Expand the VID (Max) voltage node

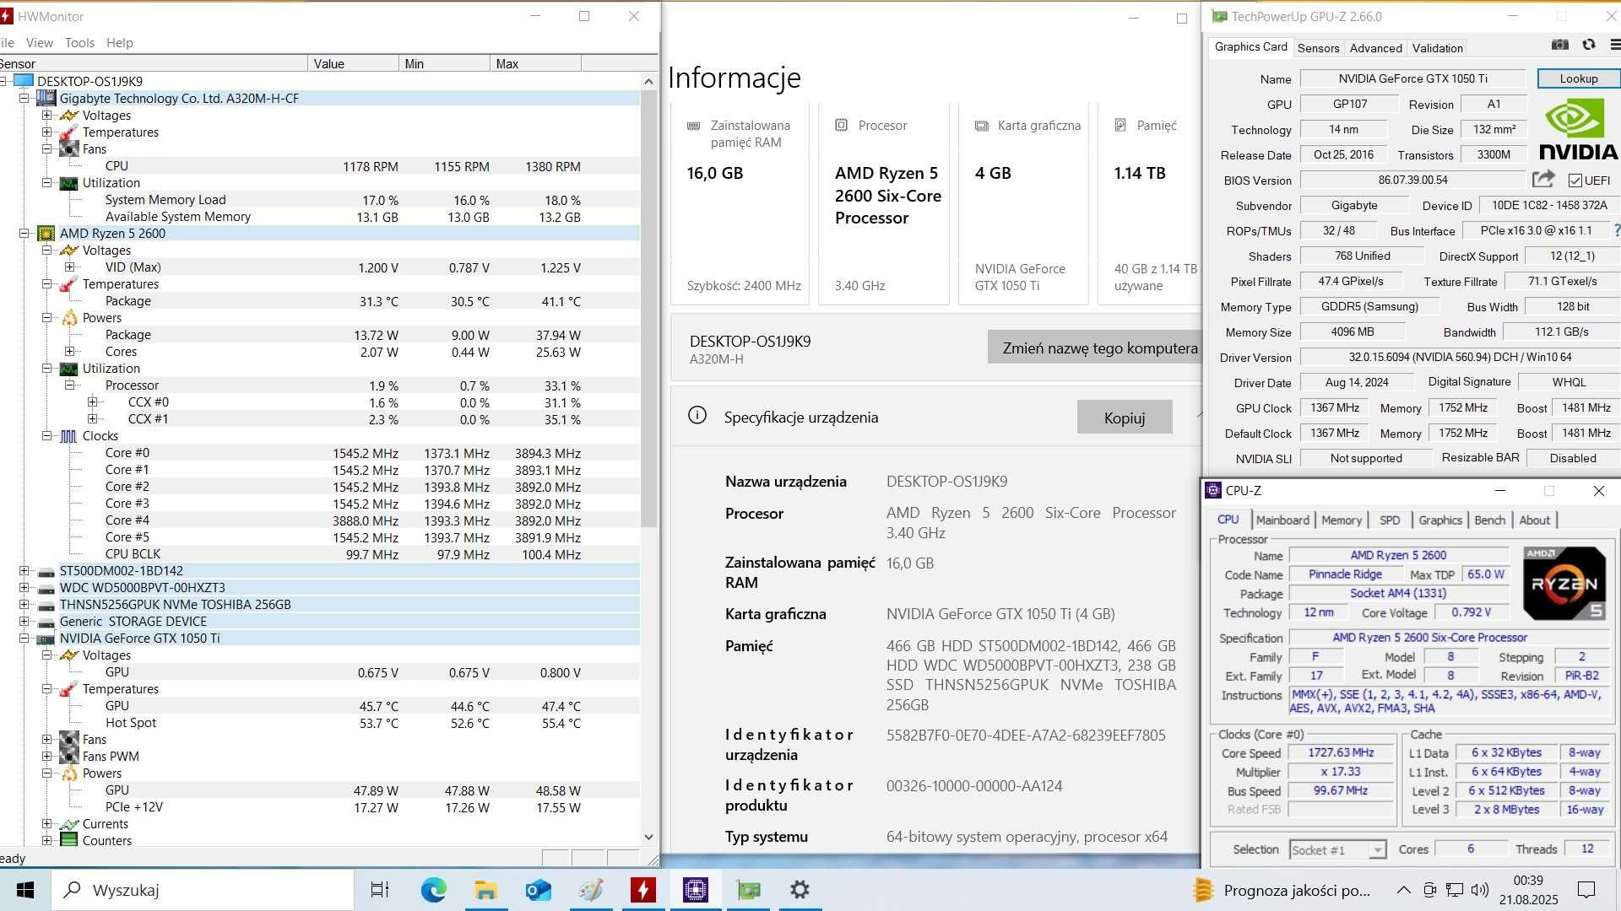point(70,267)
